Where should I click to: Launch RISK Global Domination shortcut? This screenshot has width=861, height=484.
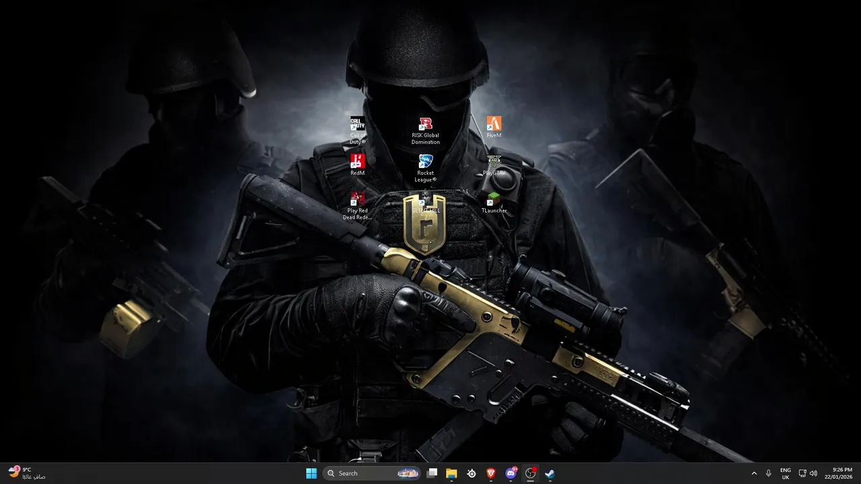coord(425,130)
